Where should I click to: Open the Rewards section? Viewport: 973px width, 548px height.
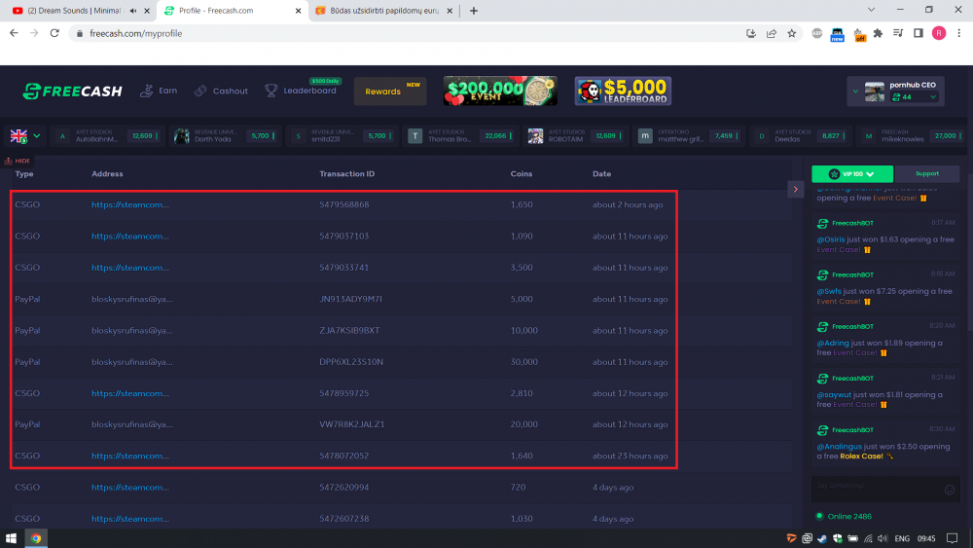point(390,91)
